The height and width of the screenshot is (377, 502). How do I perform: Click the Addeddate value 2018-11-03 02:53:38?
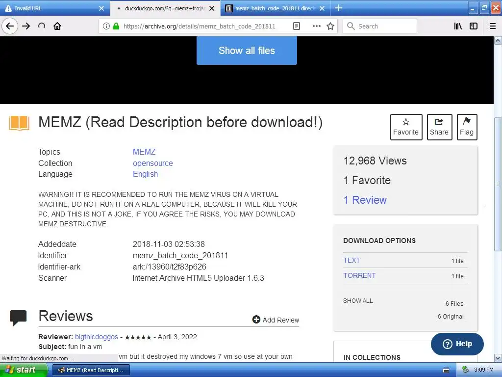pos(169,244)
